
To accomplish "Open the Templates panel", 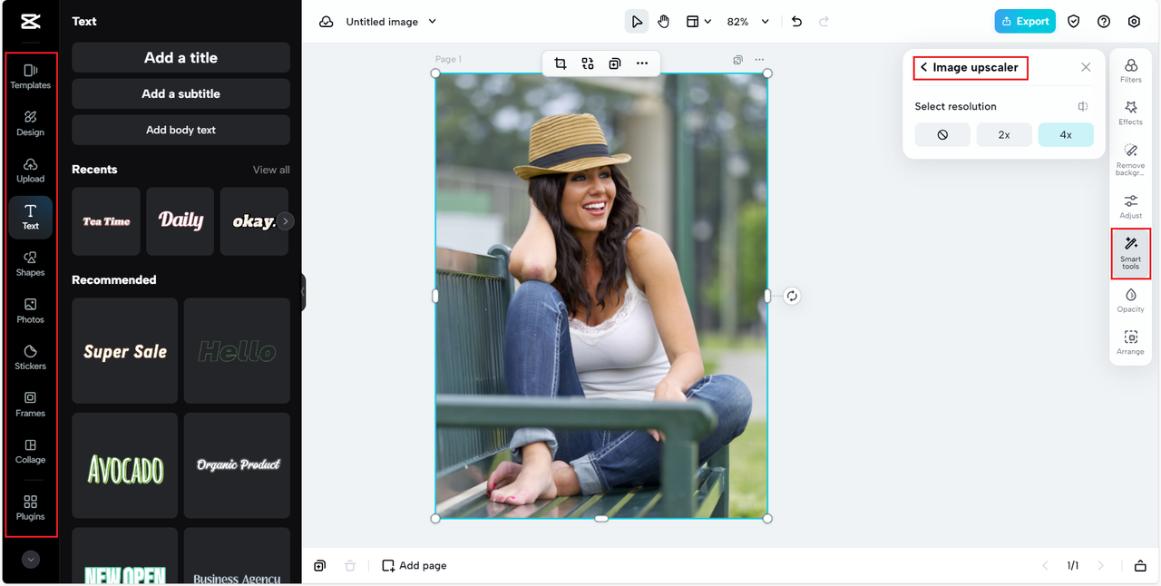I will point(30,76).
